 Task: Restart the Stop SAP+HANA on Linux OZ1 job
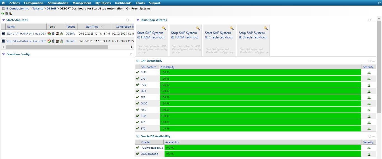click(x=49, y=41)
